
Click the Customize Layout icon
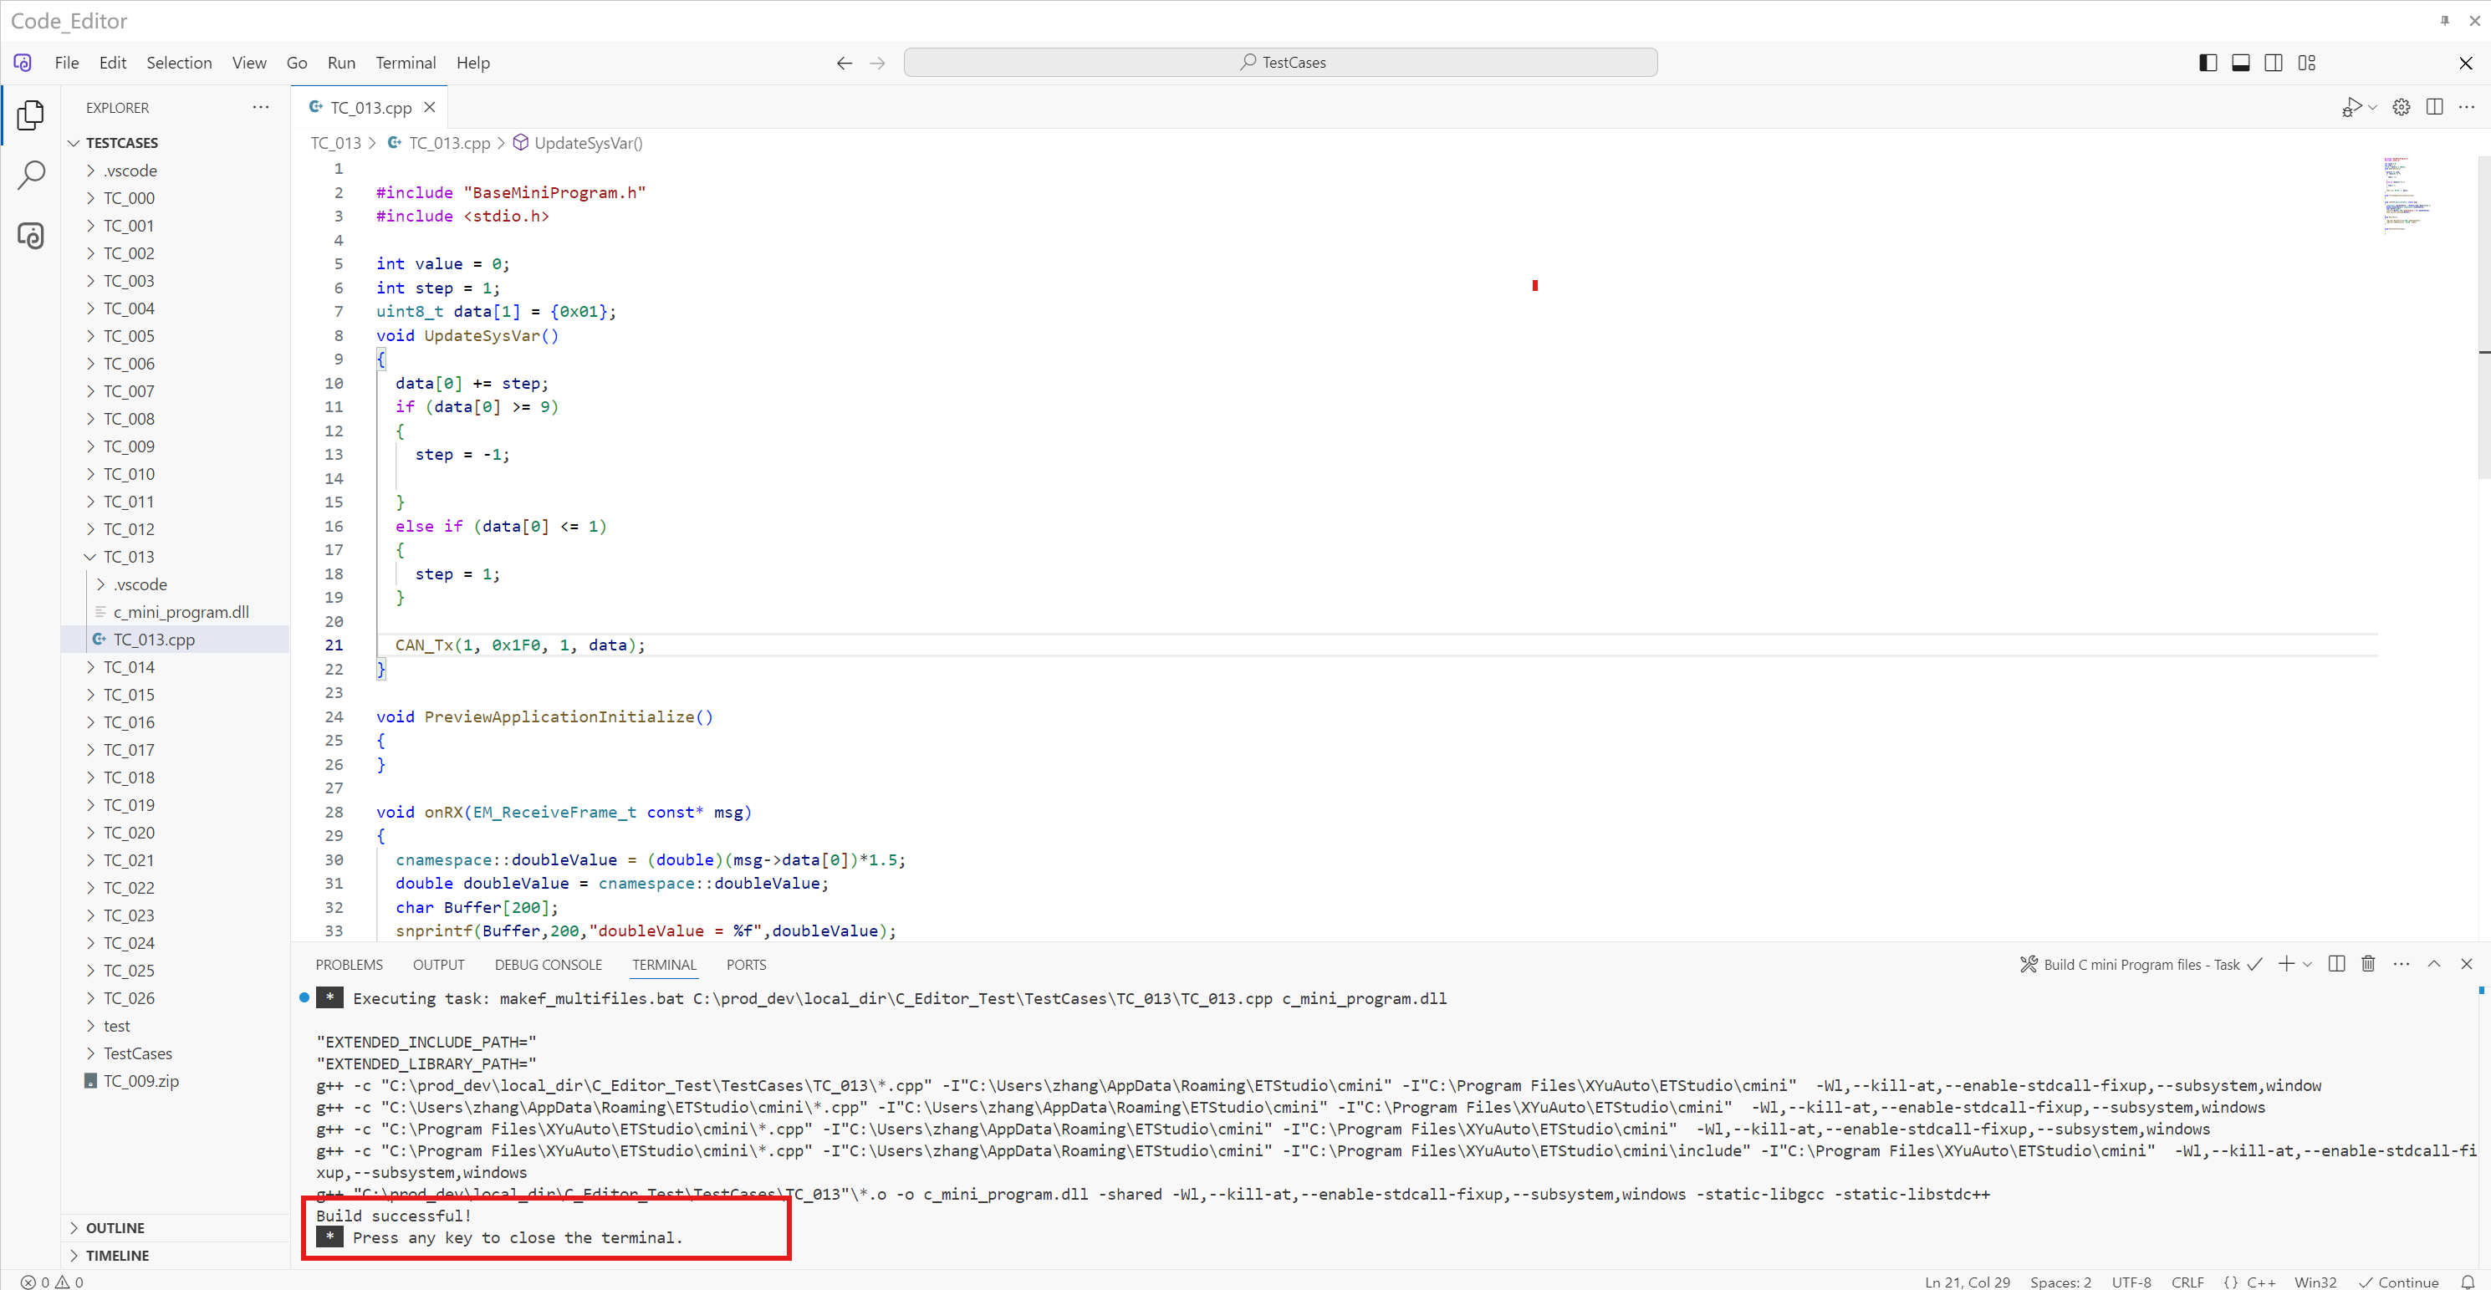(x=2307, y=63)
